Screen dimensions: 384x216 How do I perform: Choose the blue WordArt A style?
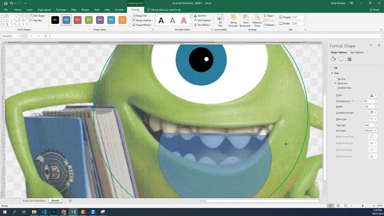coord(172,20)
